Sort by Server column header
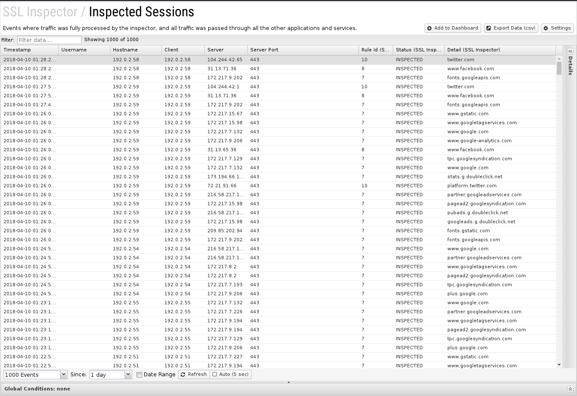577x396 pixels. (226, 50)
